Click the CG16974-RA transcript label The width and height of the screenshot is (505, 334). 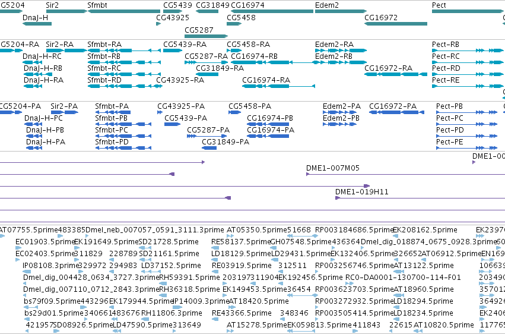point(266,80)
